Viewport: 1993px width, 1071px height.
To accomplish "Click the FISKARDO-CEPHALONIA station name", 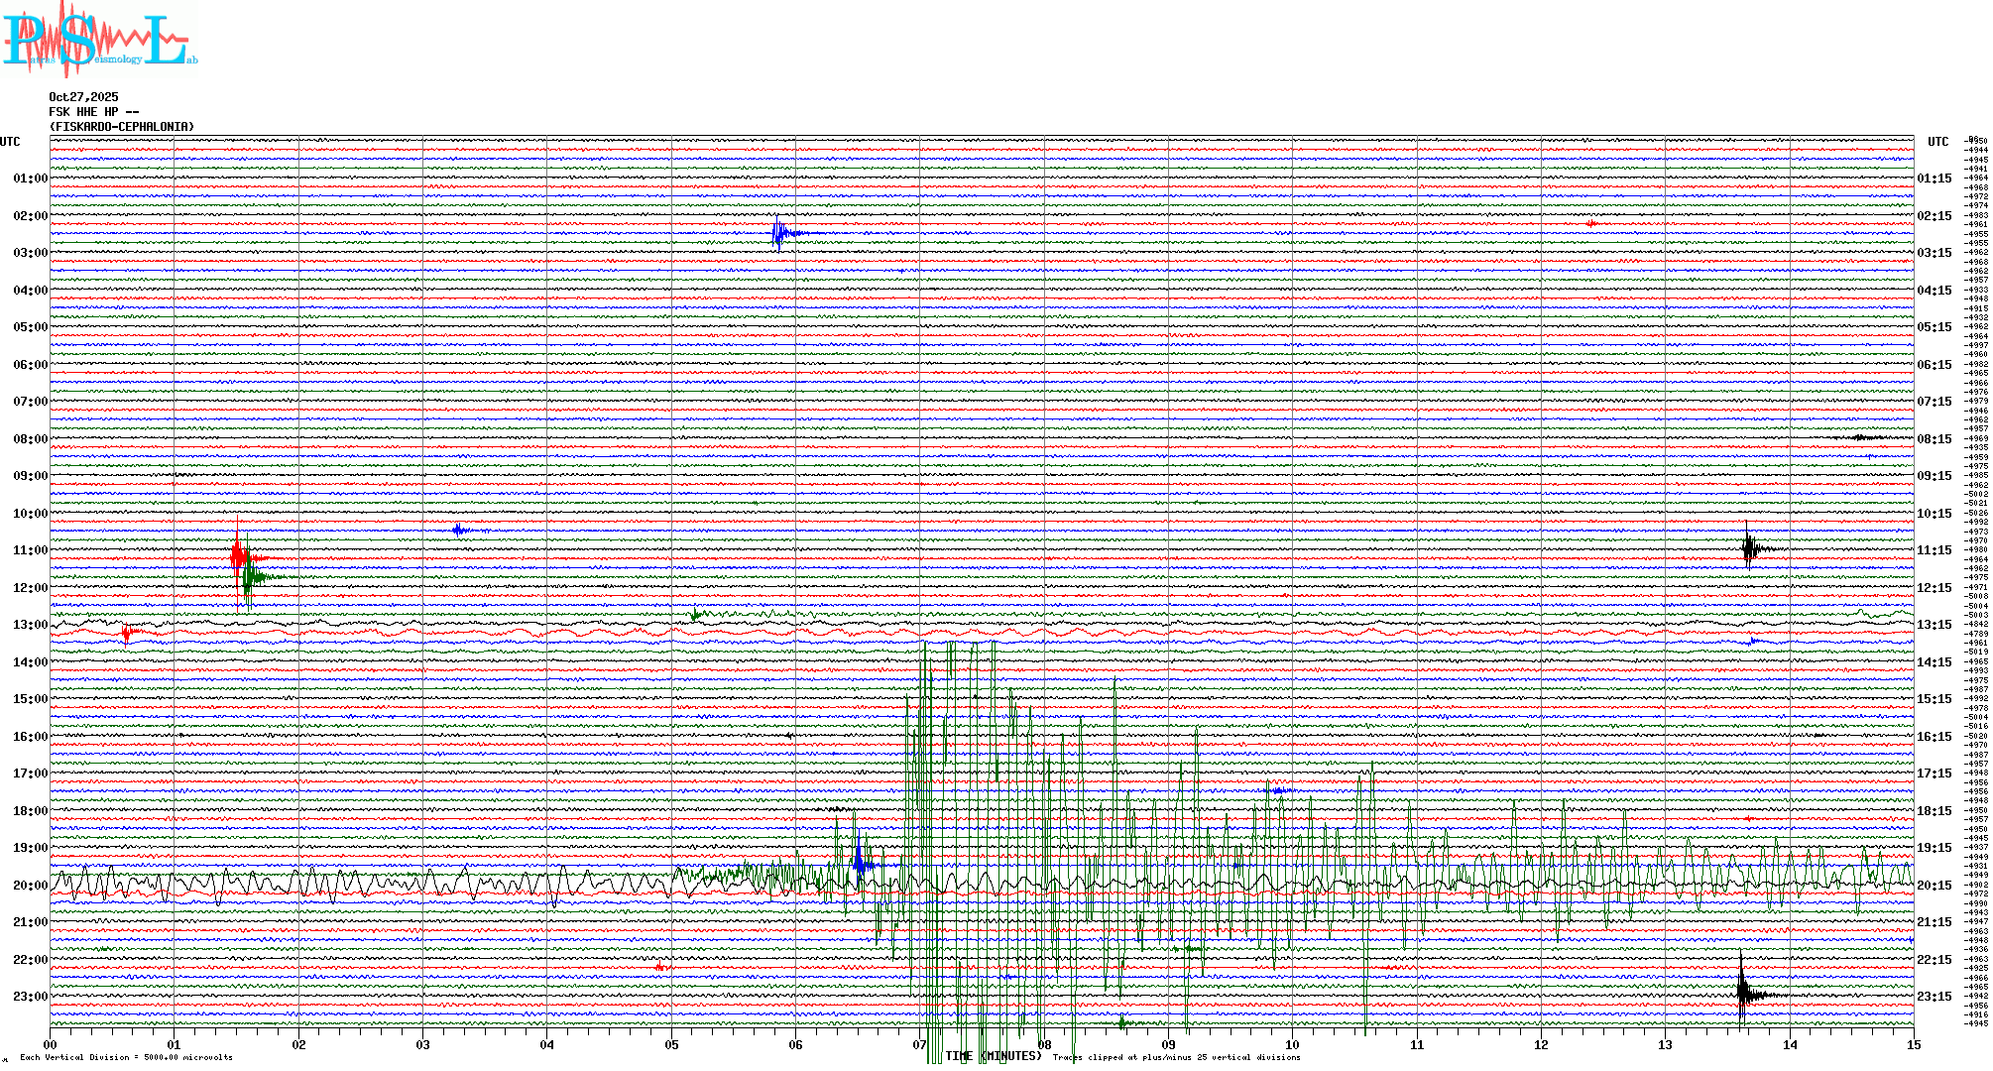I will click(122, 127).
